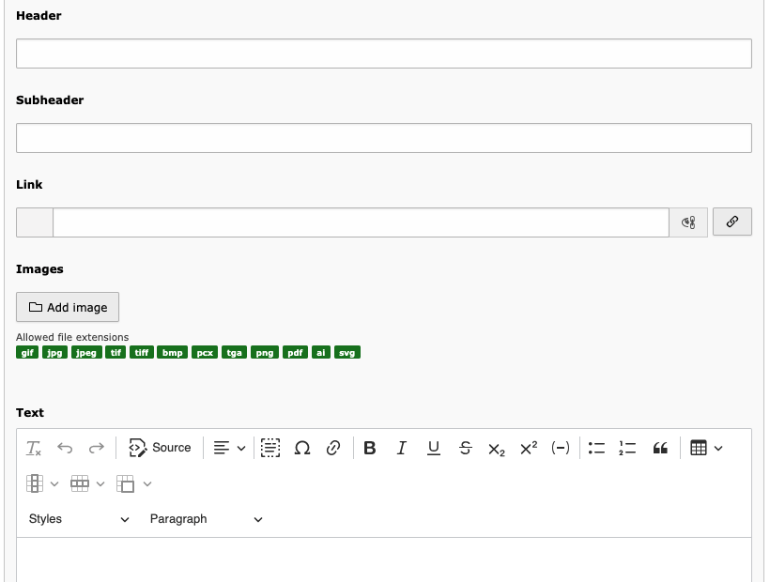Undo the last edit in text editor
Viewport: 770px width, 582px height.
tap(65, 448)
